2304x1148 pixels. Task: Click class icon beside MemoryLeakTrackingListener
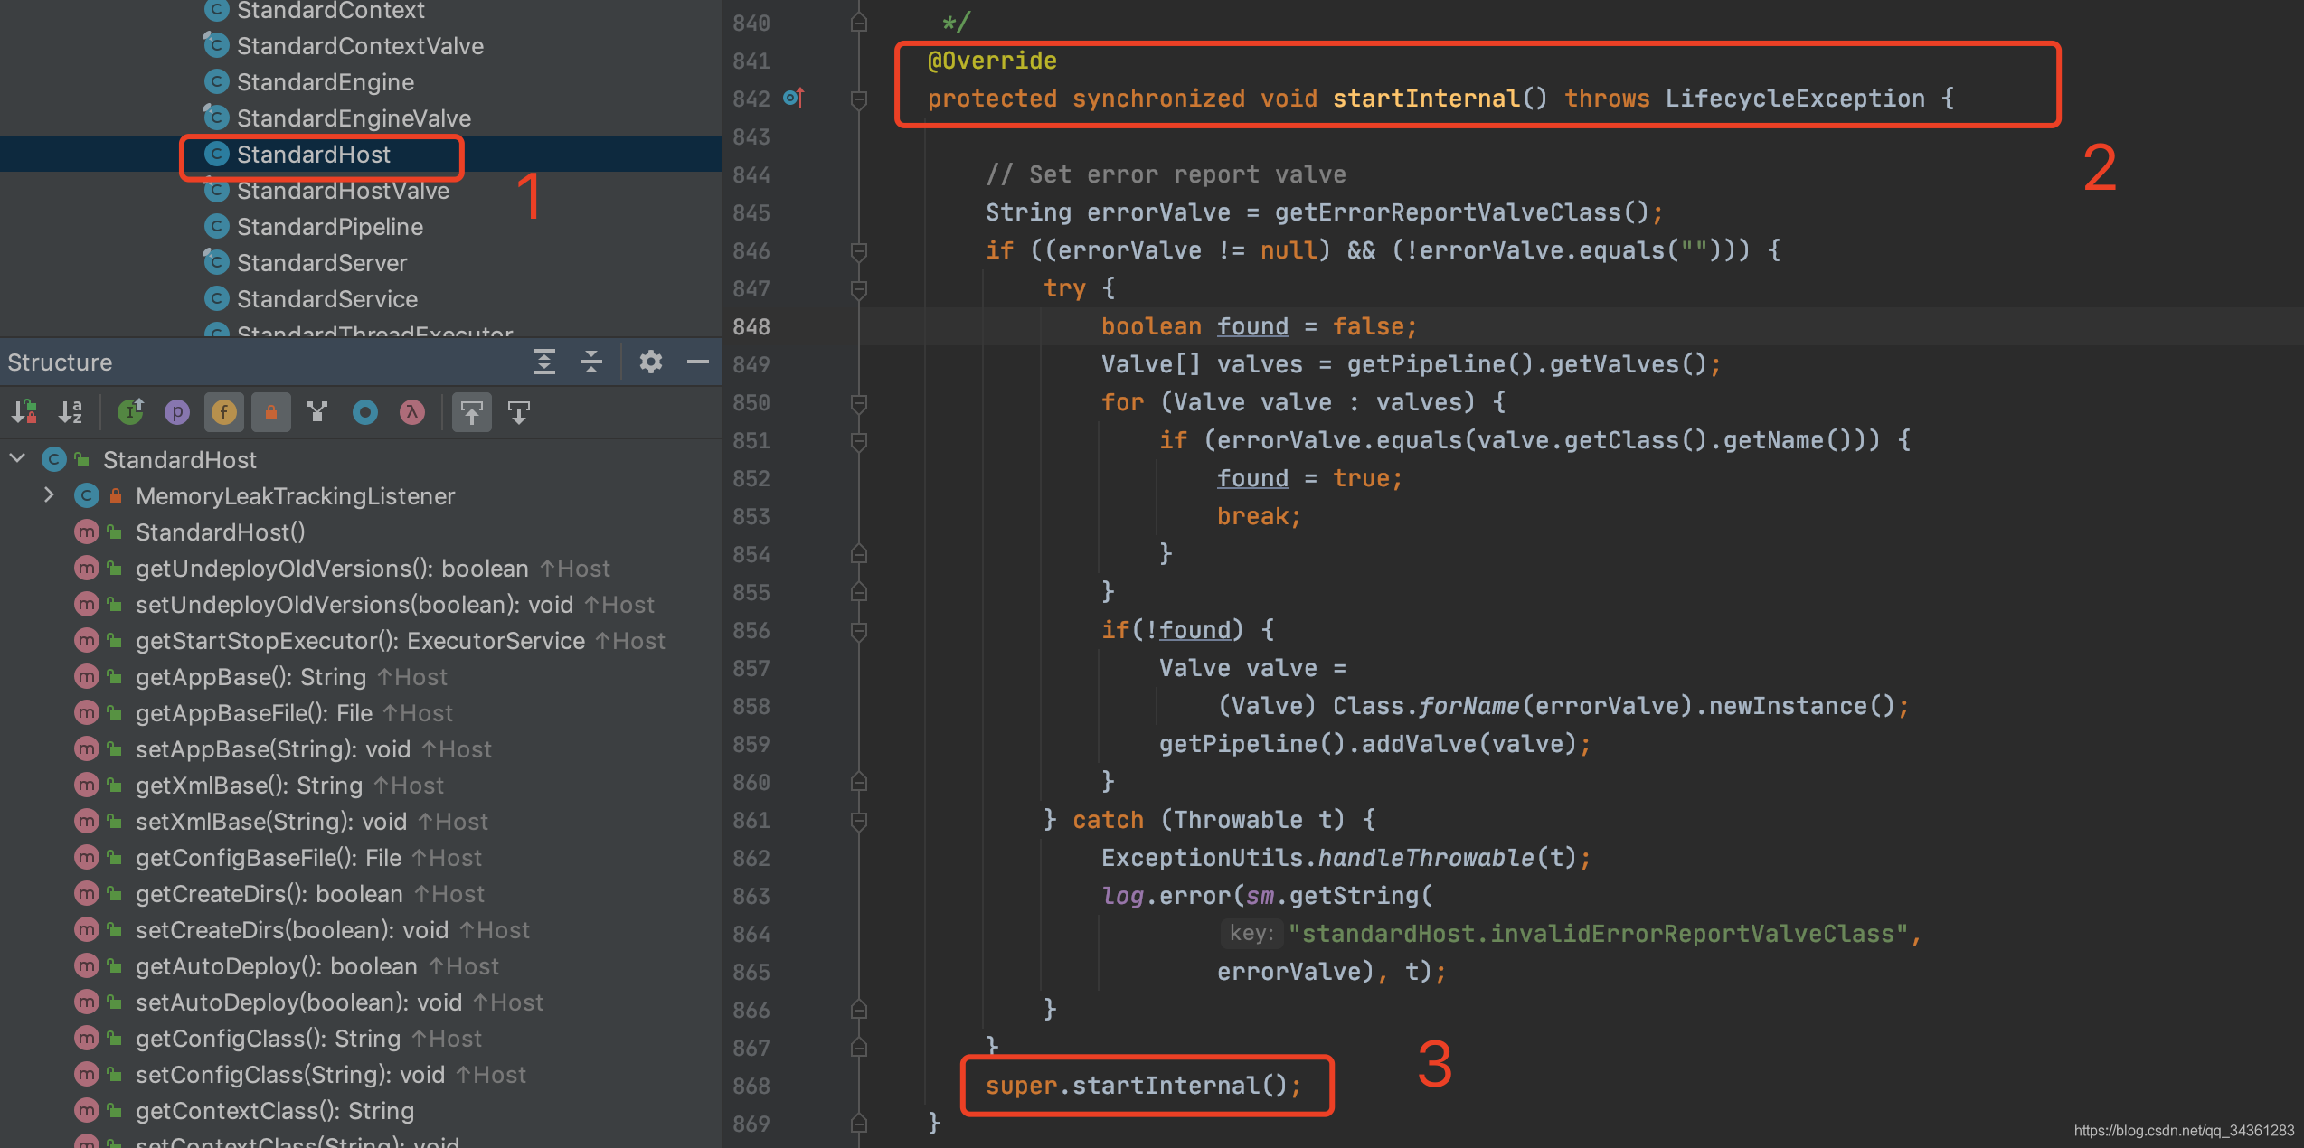pos(86,495)
